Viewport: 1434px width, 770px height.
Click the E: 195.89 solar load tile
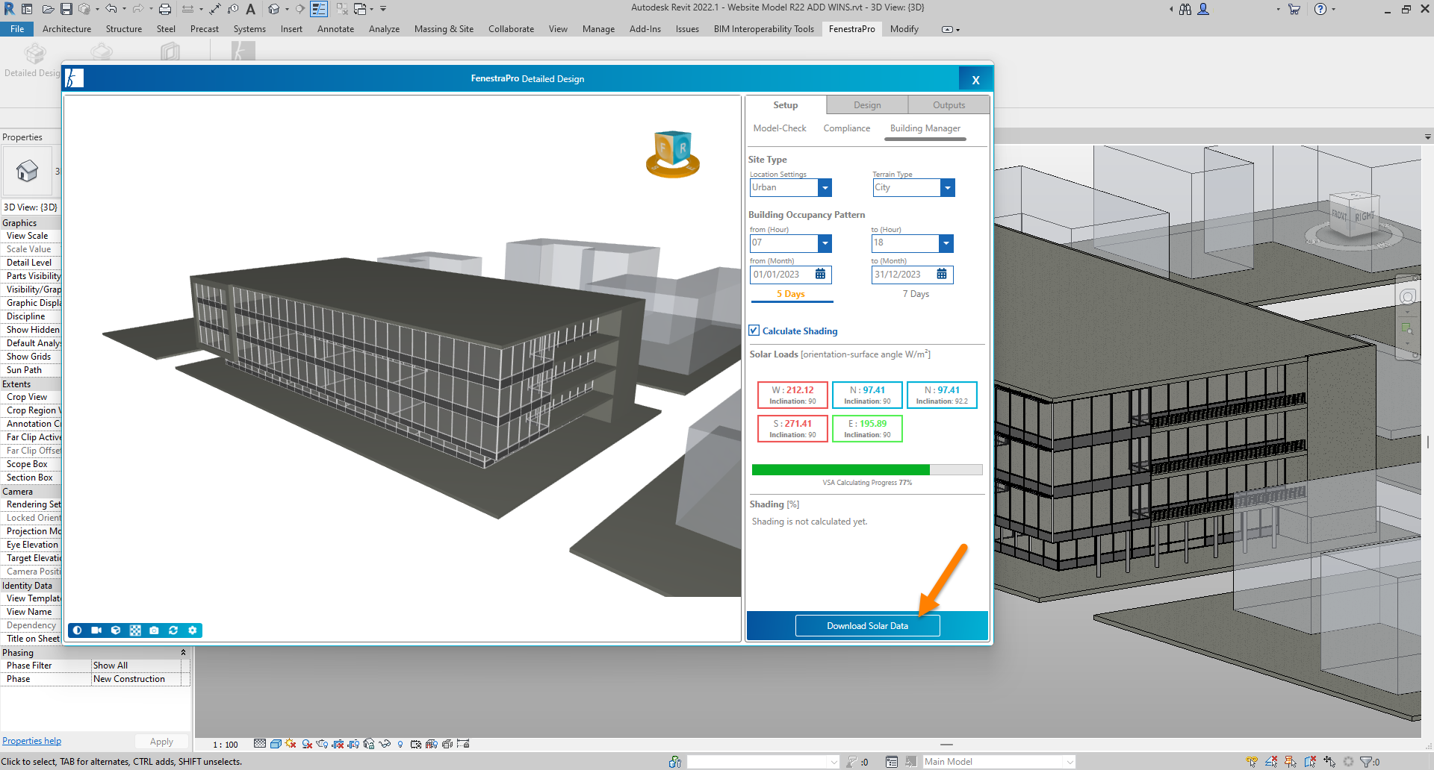[x=867, y=428]
